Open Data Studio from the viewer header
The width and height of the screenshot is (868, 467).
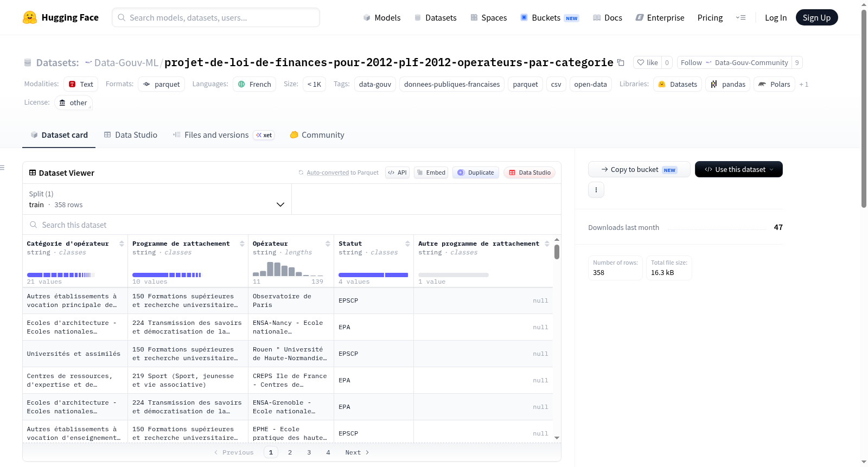coord(529,172)
